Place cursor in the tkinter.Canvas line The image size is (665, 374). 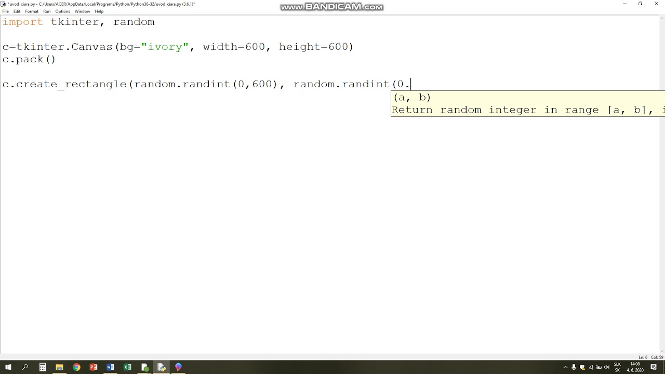click(x=178, y=47)
